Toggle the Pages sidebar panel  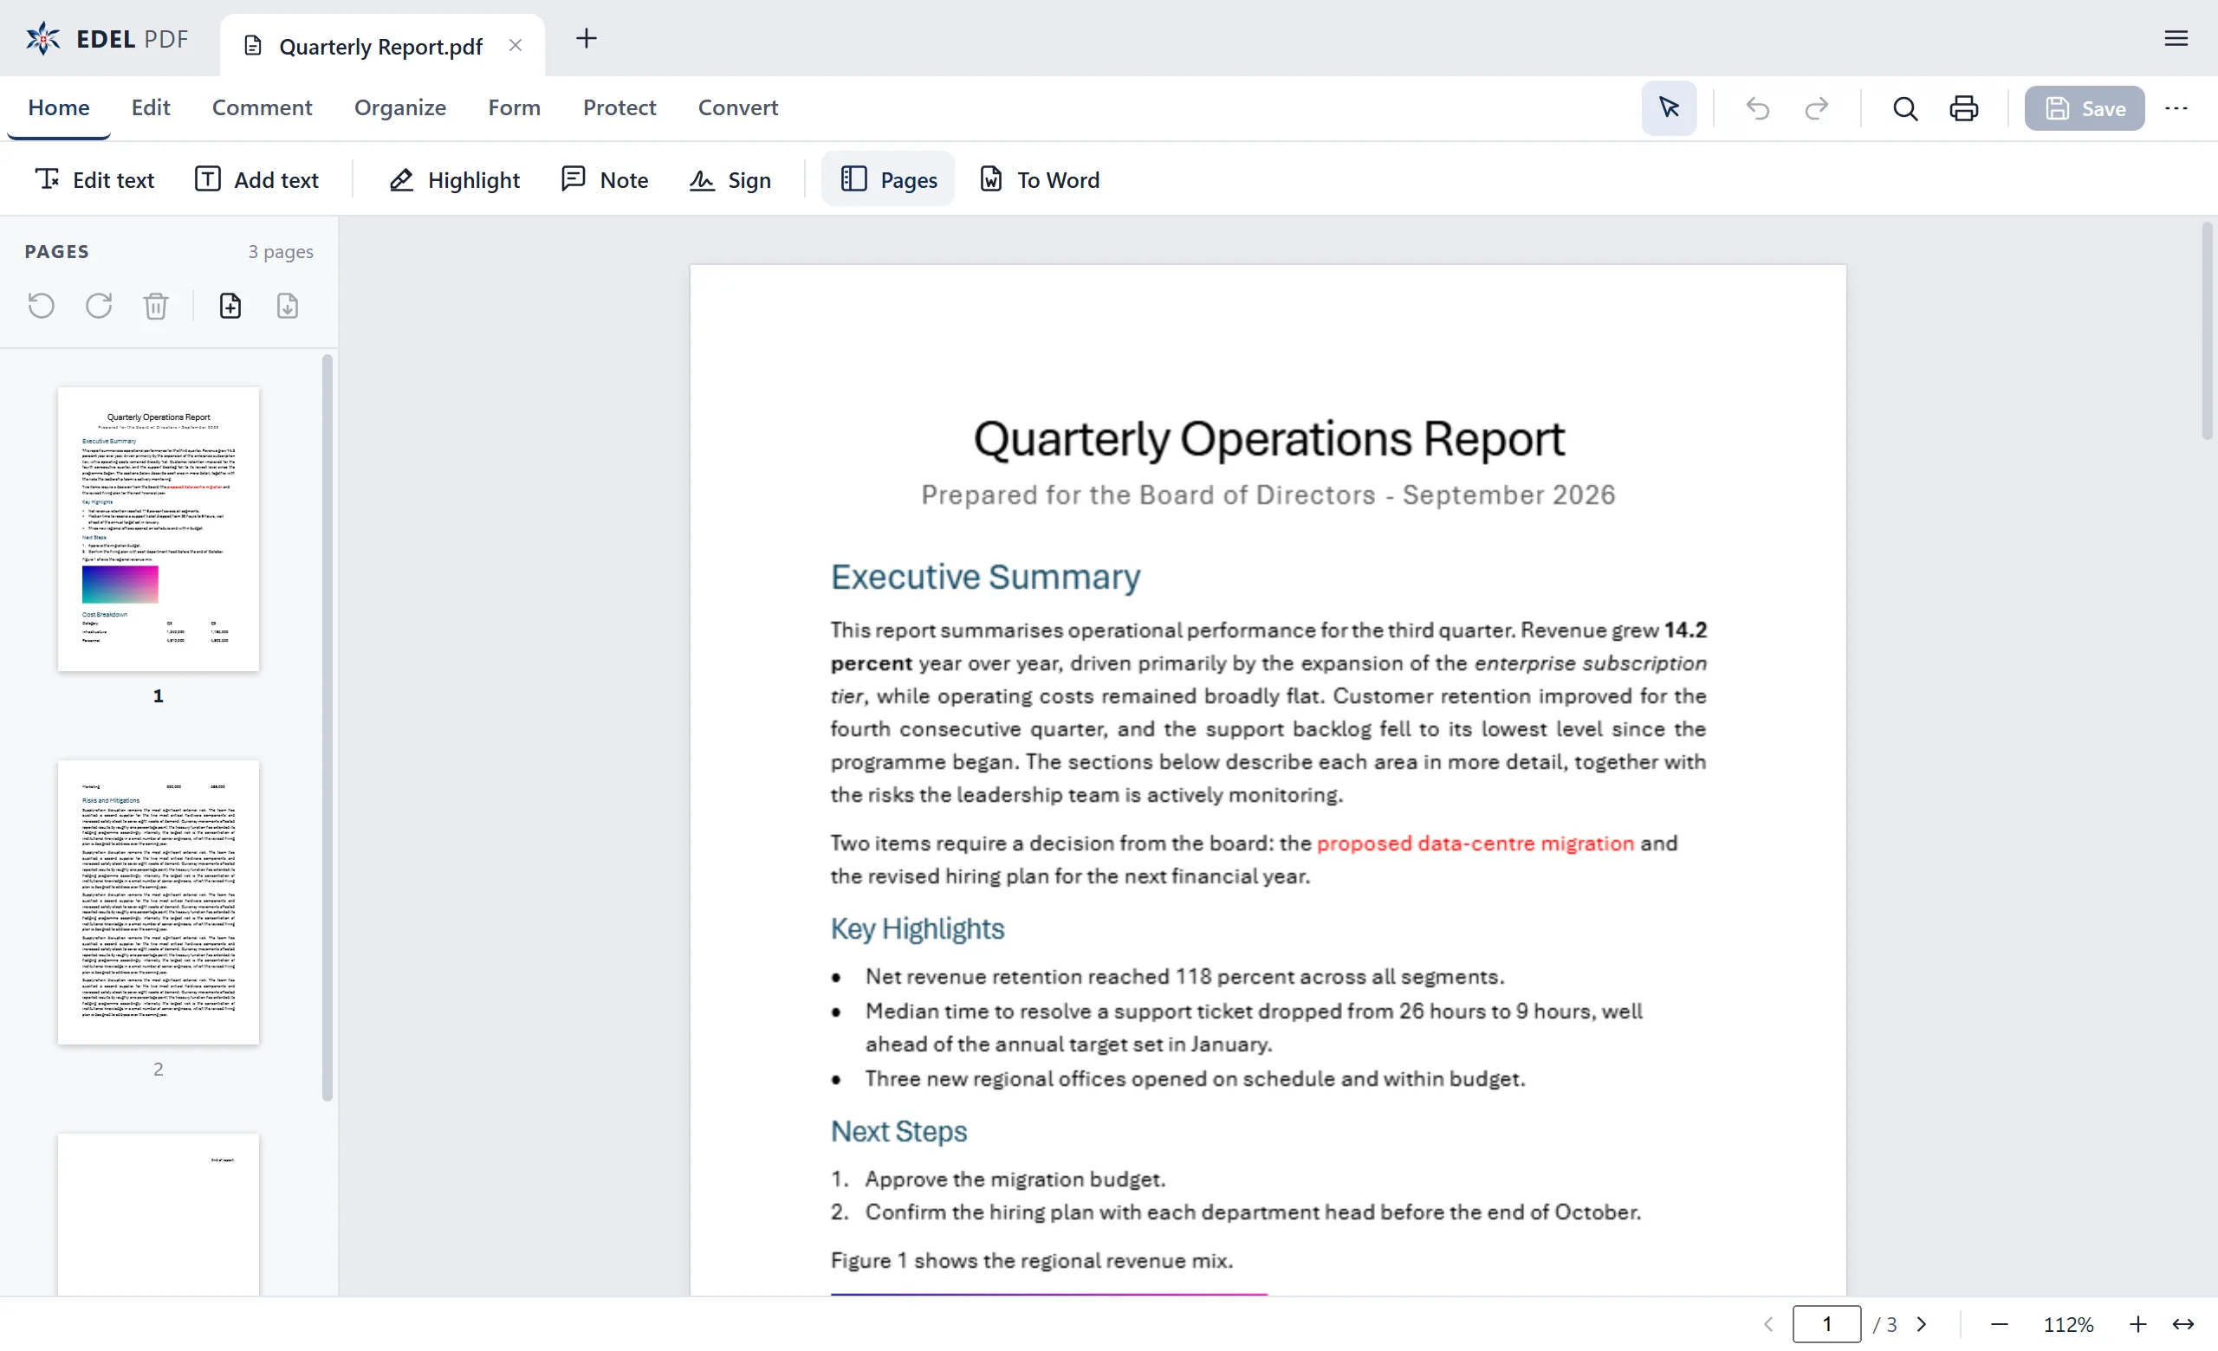coord(887,180)
